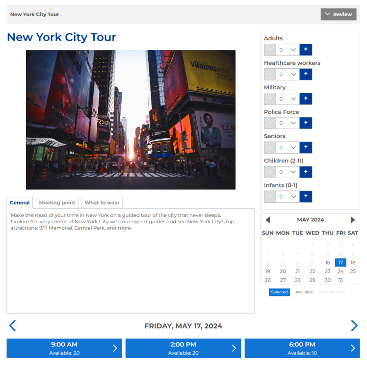The image size is (367, 368).
Task: Go to the previous calendar month
Action: (x=267, y=220)
